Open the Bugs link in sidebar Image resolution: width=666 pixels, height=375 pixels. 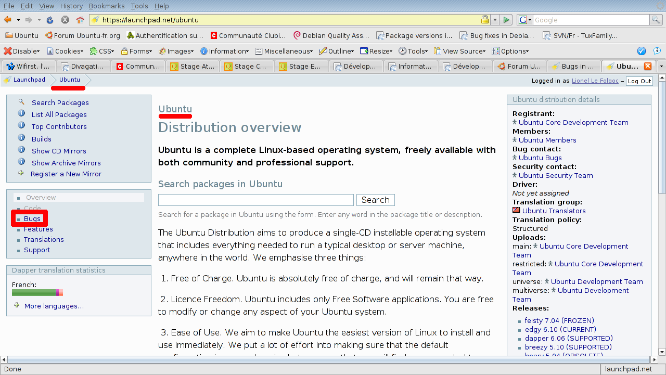pos(32,218)
